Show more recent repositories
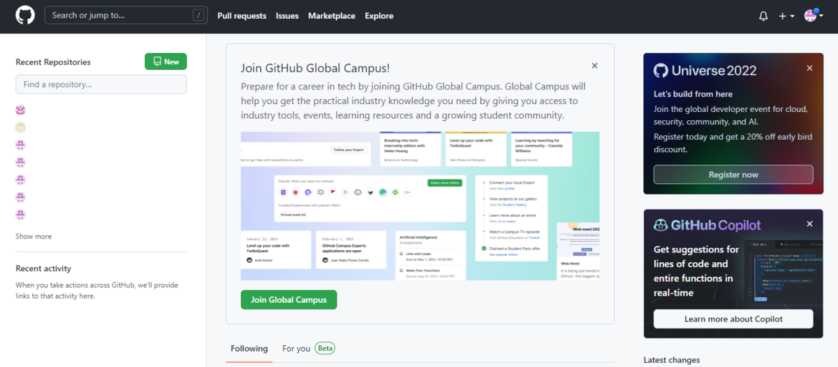The height and width of the screenshot is (367, 838). 34,236
